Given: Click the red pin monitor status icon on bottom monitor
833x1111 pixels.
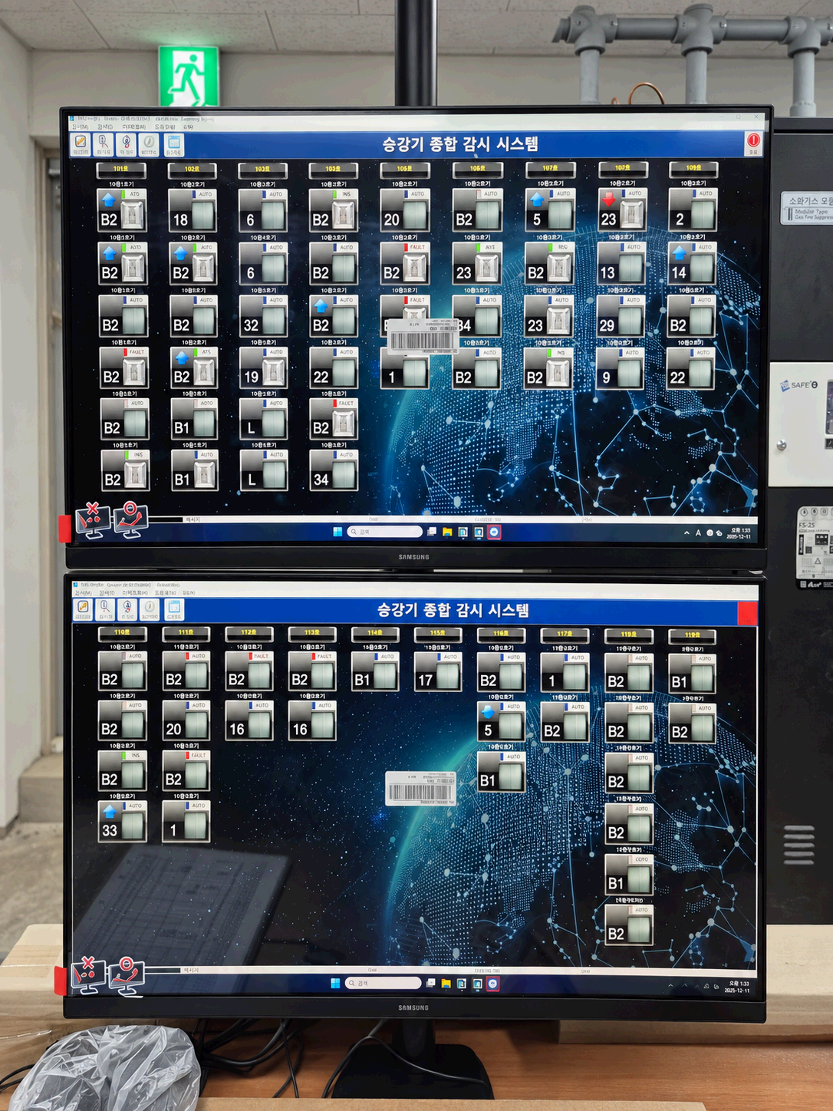Looking at the screenshot, I should tap(127, 974).
